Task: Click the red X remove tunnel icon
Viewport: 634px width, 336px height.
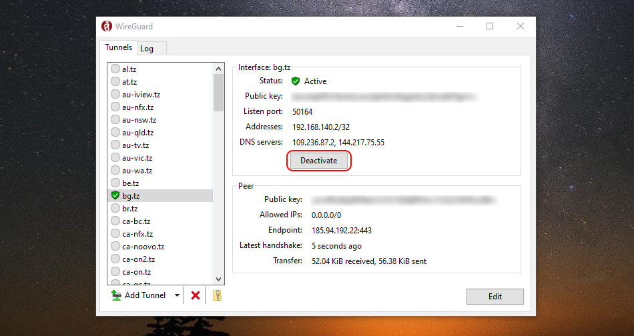Action: [196, 295]
